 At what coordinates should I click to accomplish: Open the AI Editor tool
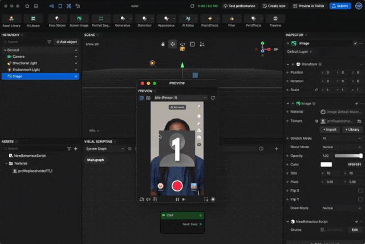coord(188,21)
